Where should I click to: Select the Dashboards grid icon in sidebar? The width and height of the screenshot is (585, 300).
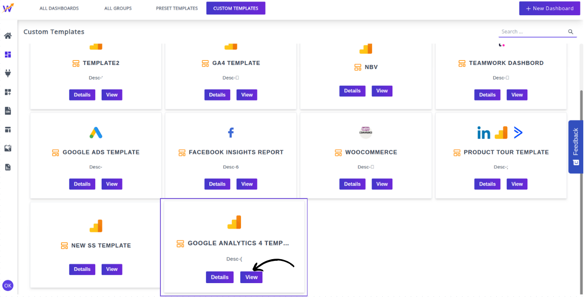coord(8,55)
